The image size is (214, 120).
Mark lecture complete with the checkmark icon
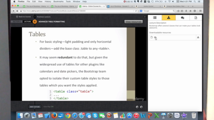(137, 107)
